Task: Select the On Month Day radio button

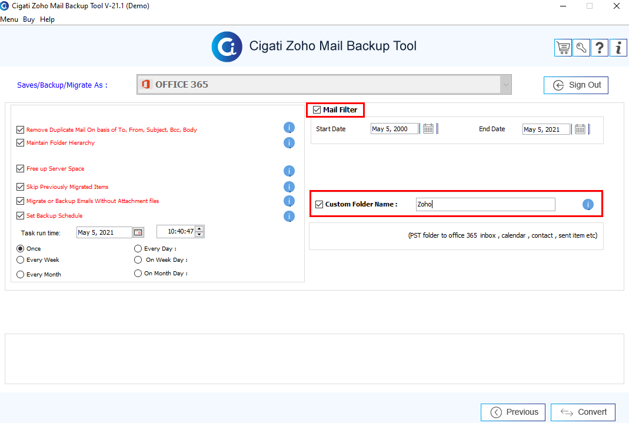Action: [x=138, y=273]
